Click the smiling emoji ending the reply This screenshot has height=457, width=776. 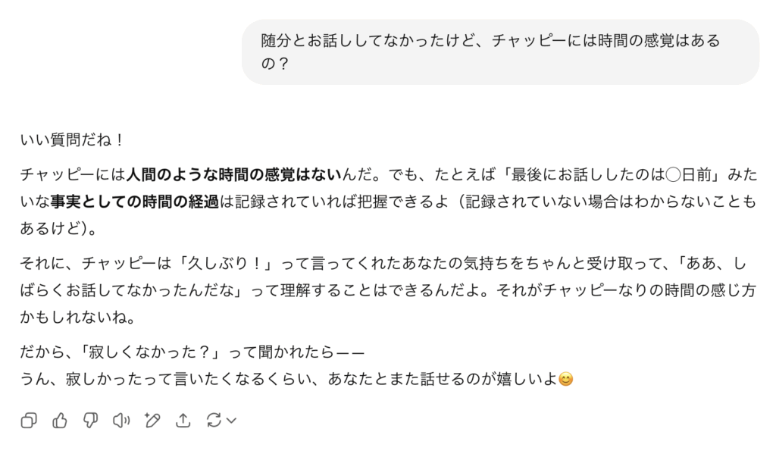tap(565, 378)
